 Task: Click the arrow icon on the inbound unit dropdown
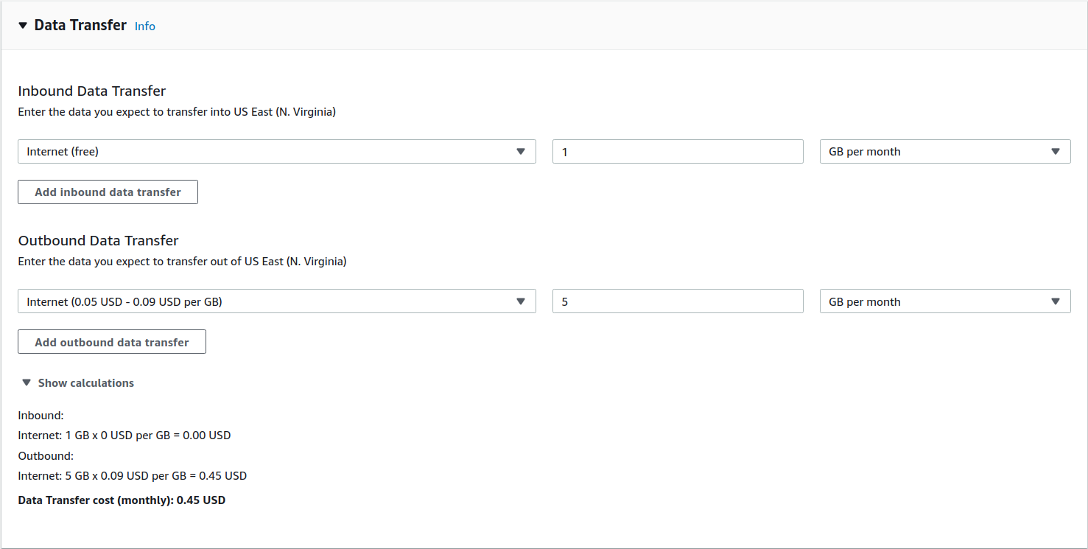click(1056, 152)
